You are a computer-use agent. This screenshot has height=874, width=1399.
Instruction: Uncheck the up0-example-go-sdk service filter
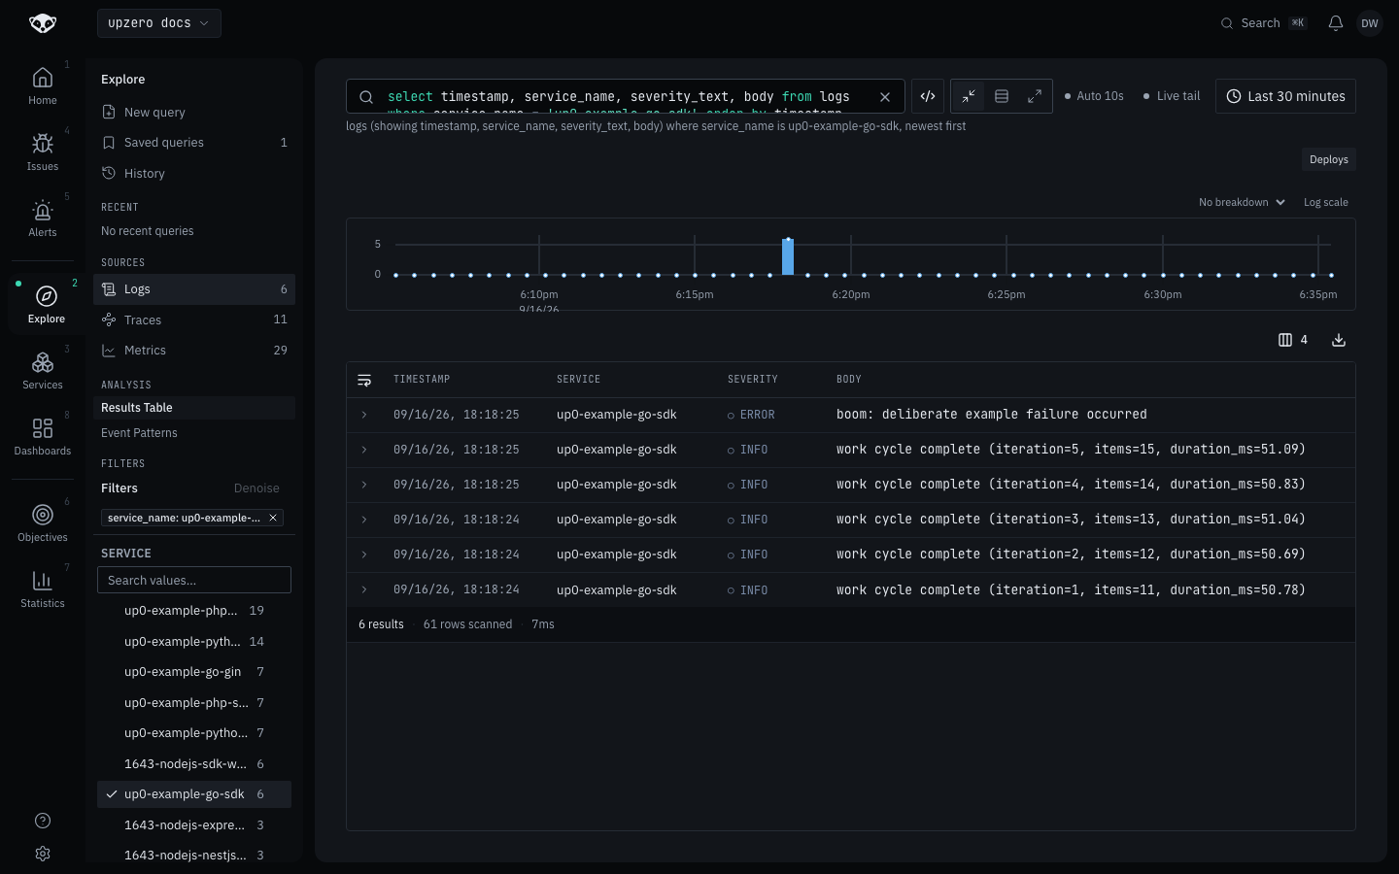point(194,794)
